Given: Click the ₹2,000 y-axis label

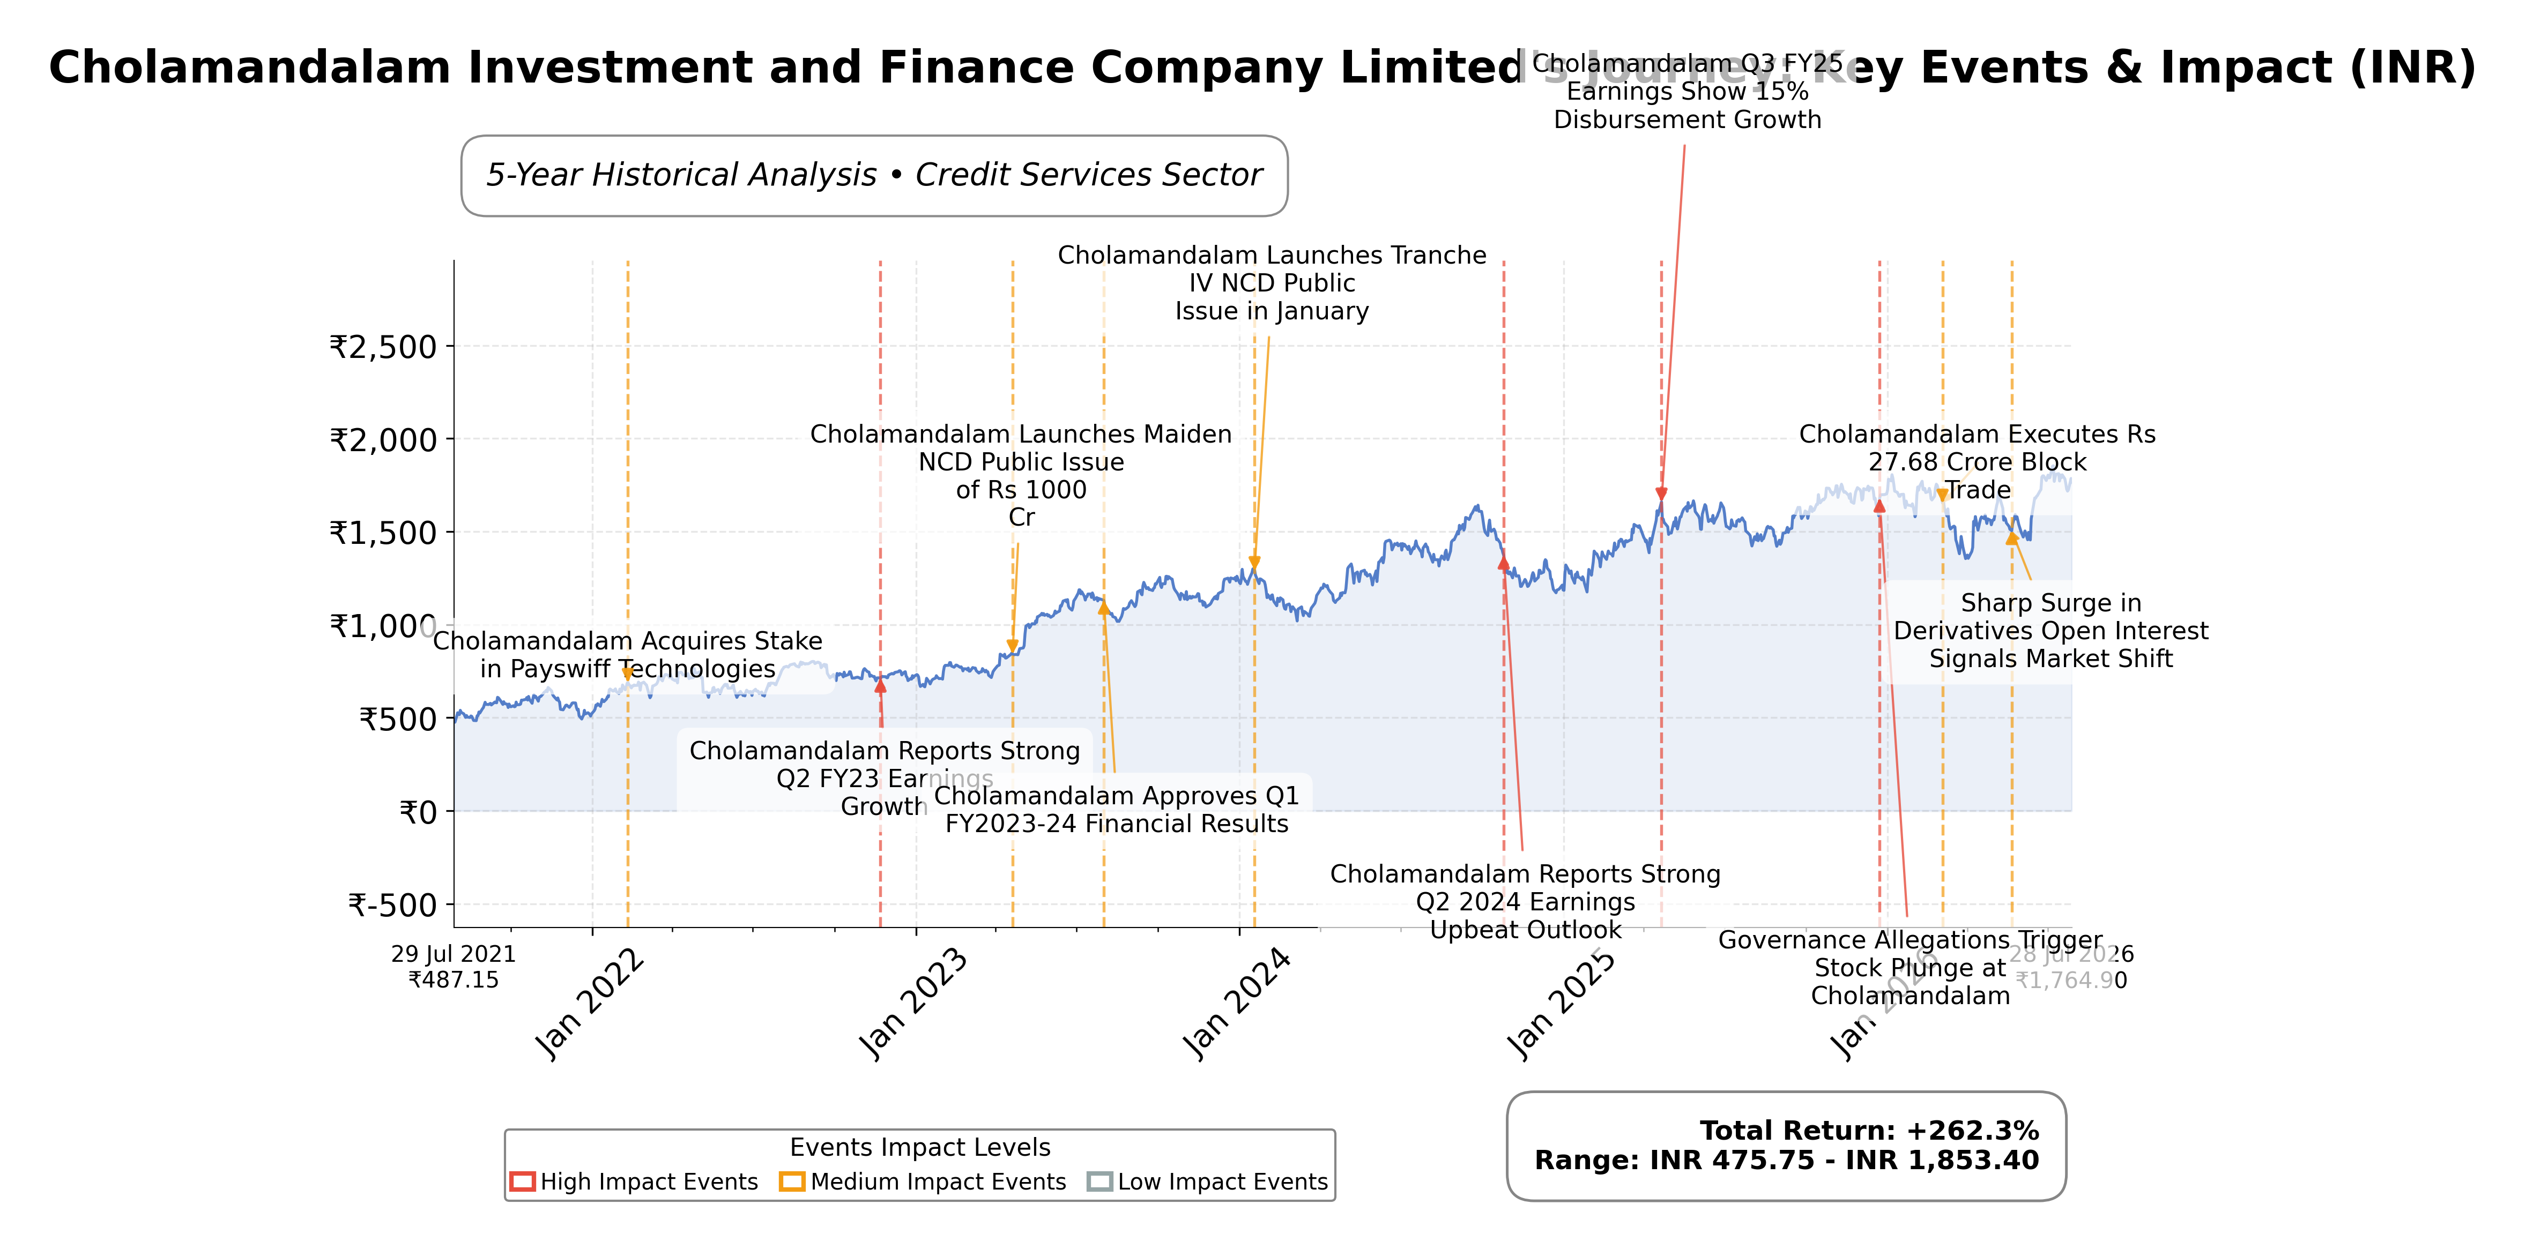Looking at the screenshot, I should [383, 439].
